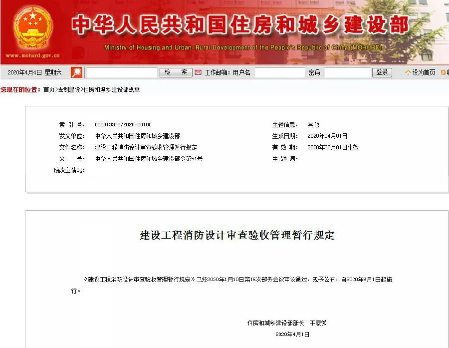The height and width of the screenshot is (348, 449).
Task: Click the 有效期 label
Action: (x=285, y=147)
